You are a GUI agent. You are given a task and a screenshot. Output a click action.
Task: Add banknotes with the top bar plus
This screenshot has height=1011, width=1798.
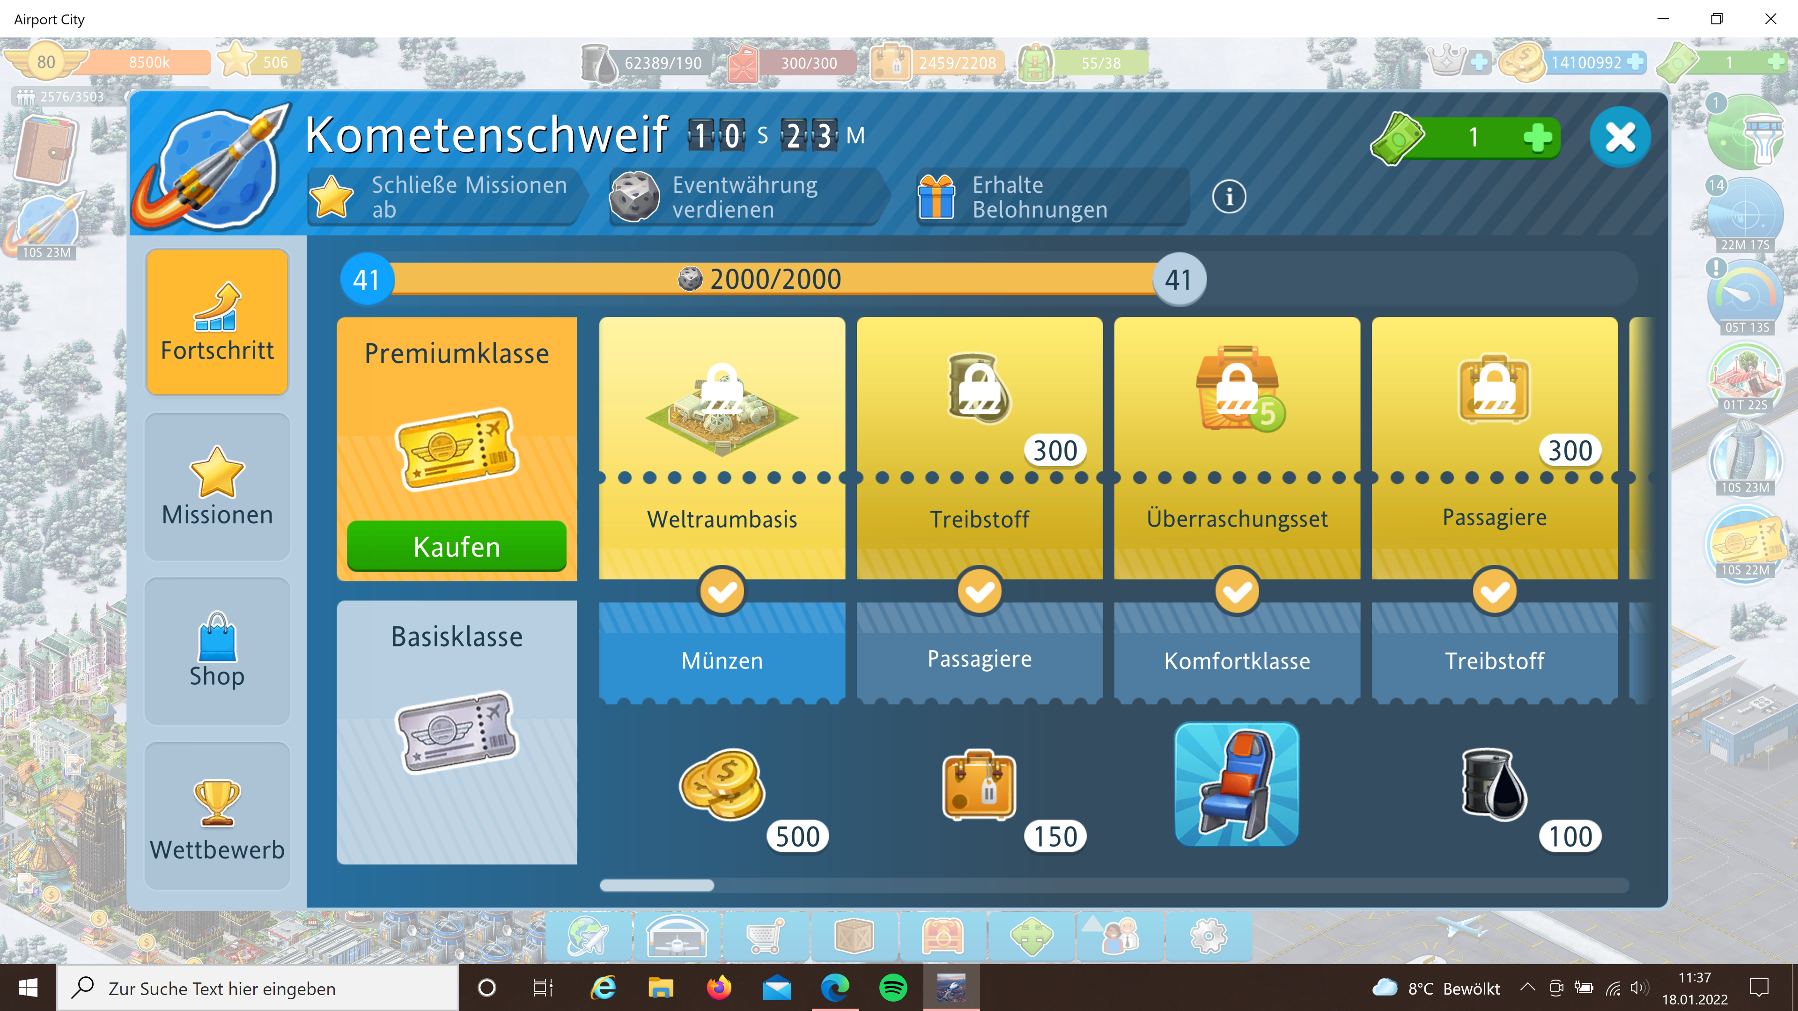tap(1776, 62)
